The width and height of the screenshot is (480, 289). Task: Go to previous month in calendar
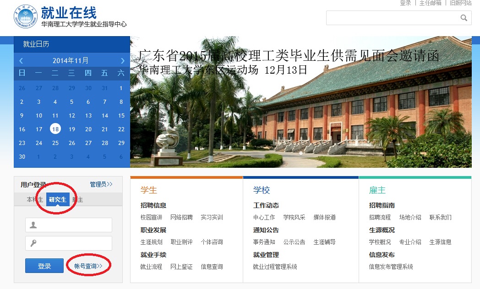coord(21,61)
